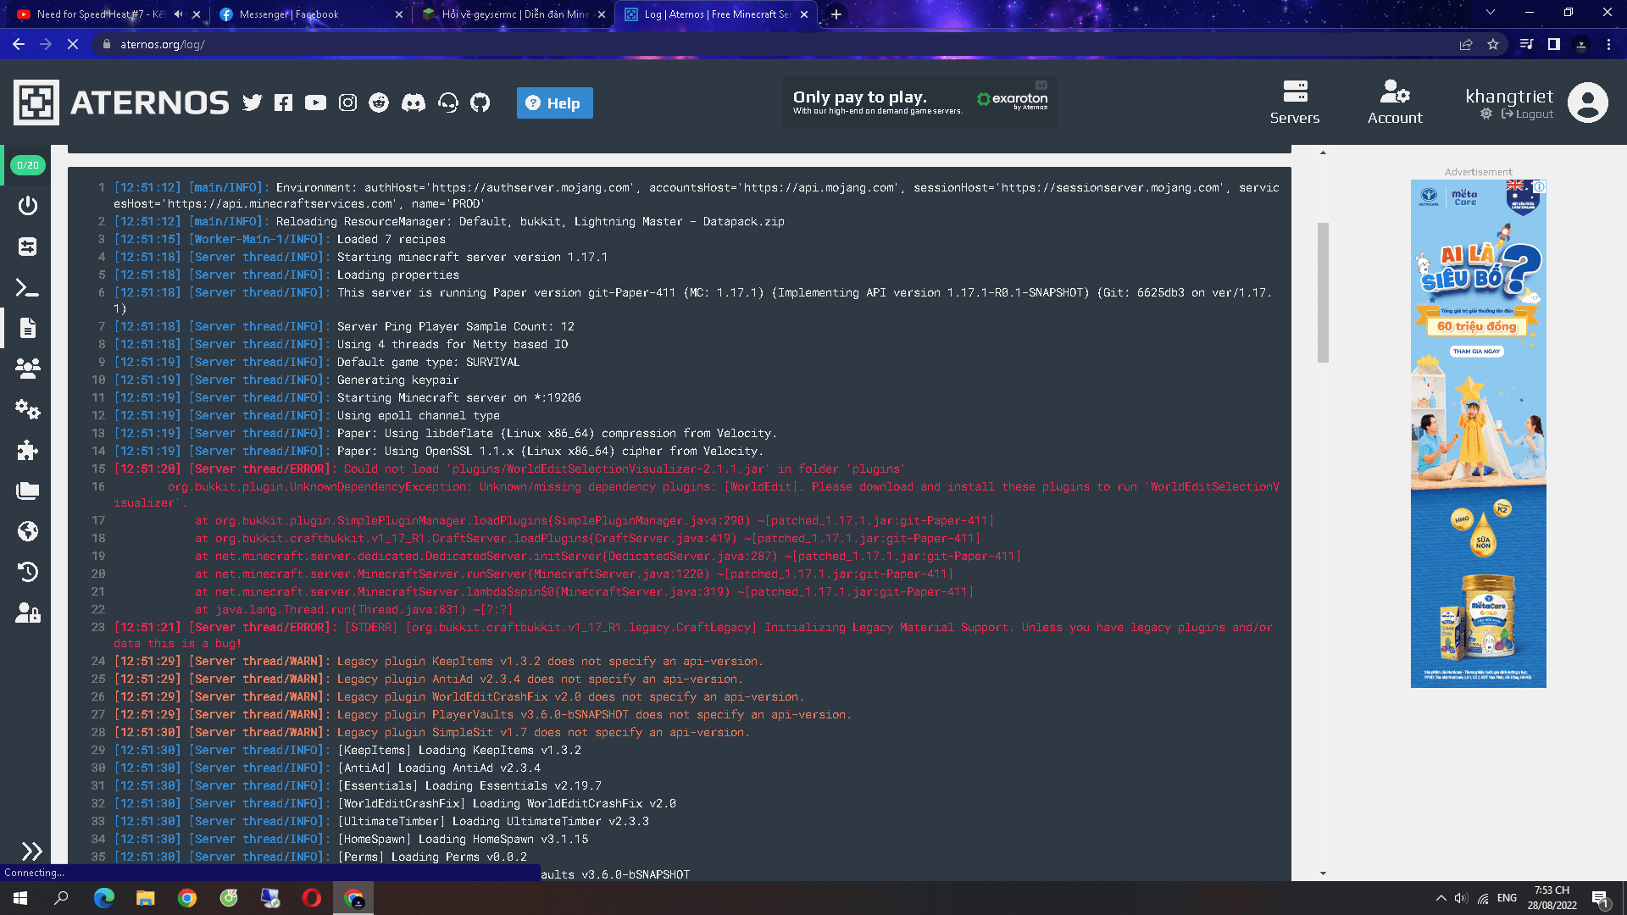Open the Console sidebar icon

[27, 288]
